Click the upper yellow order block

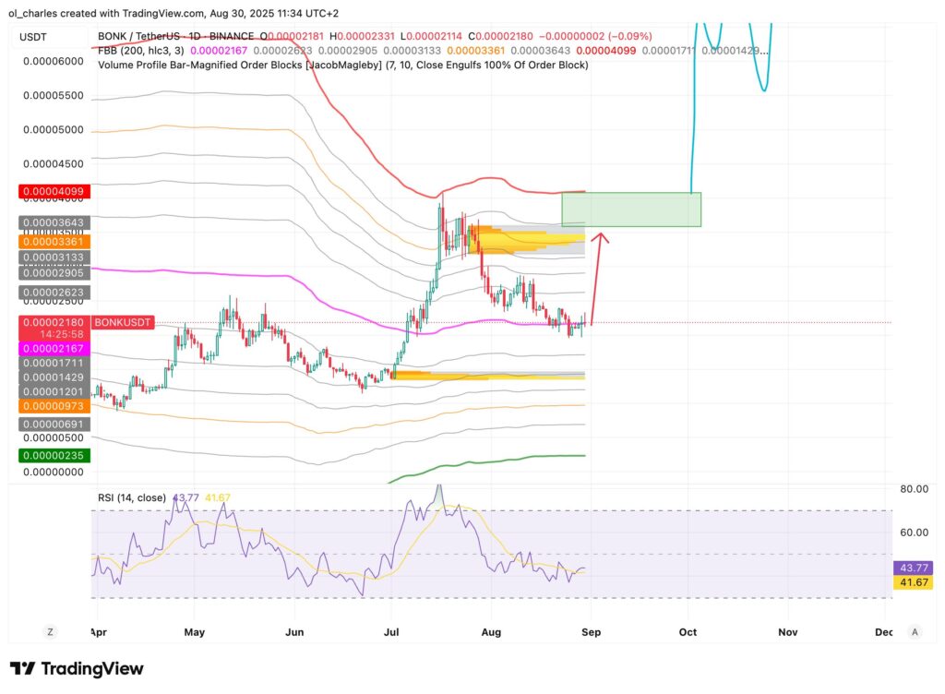[526, 240]
